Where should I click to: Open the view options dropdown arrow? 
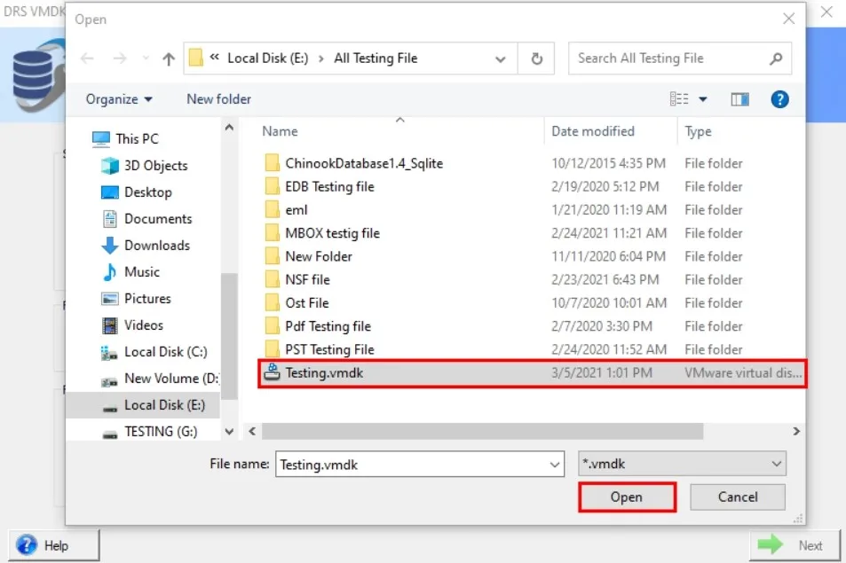point(704,99)
